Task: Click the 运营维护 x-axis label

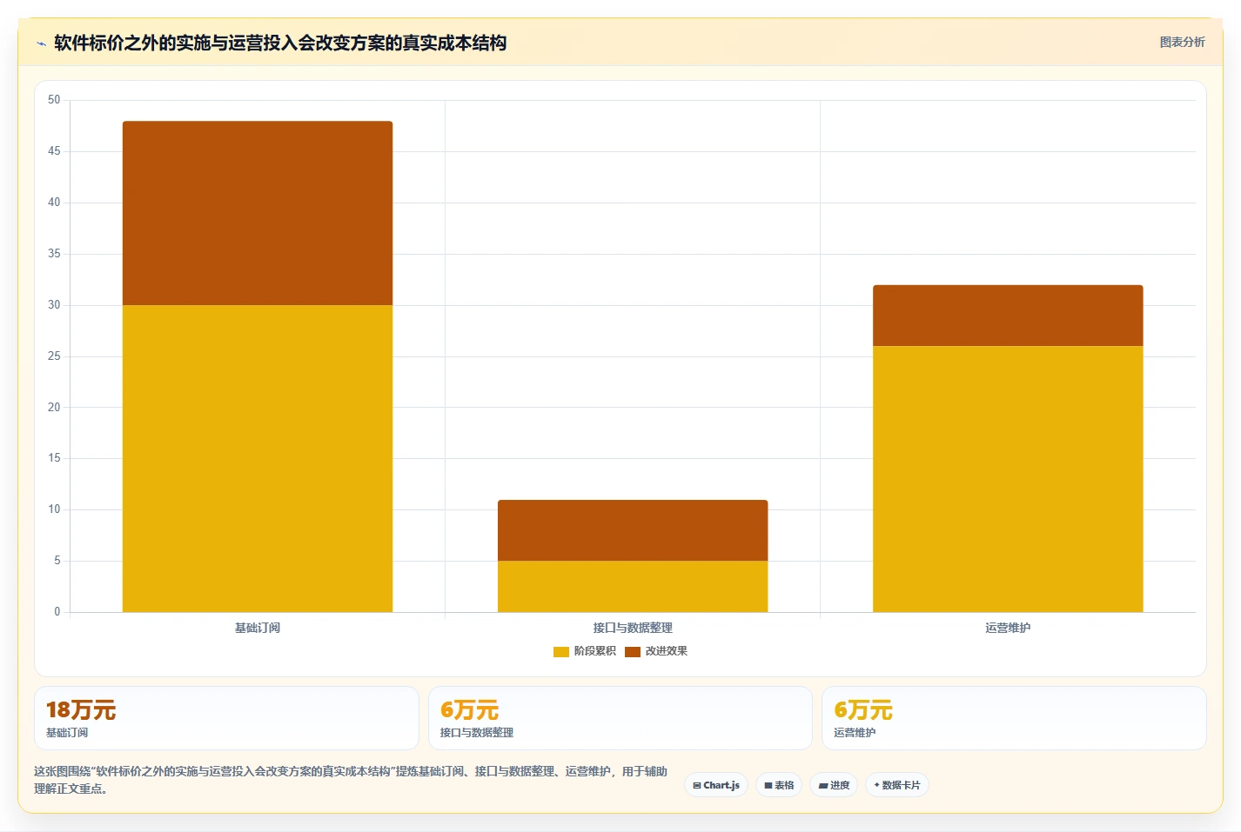Action: click(1008, 628)
